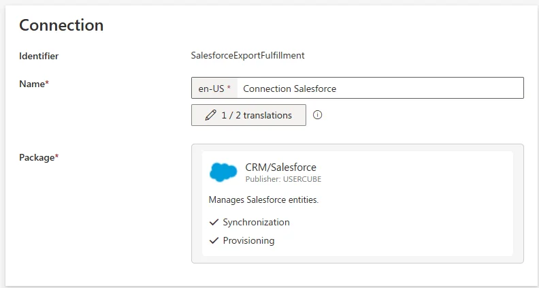Click the pencil icon in translations button
The image size is (539, 288).
pyautogui.click(x=210, y=115)
